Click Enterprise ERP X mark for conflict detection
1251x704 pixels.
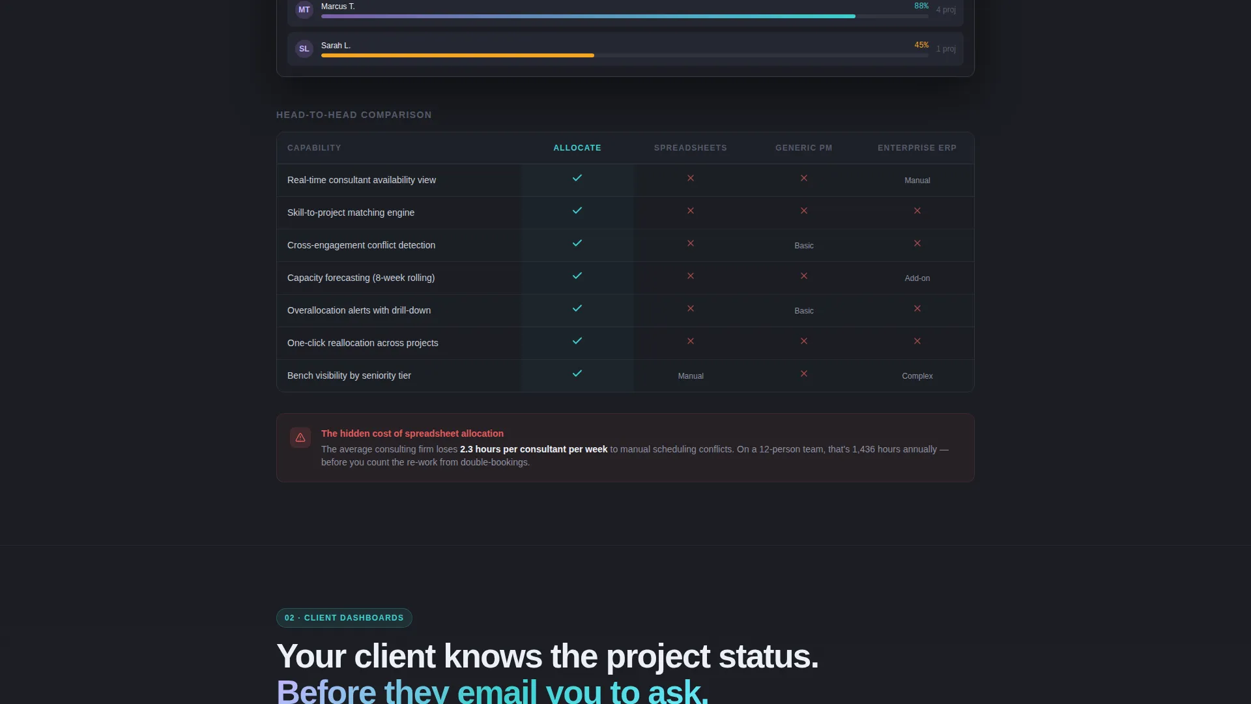(x=917, y=243)
